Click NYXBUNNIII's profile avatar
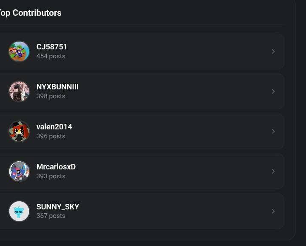 (19, 92)
